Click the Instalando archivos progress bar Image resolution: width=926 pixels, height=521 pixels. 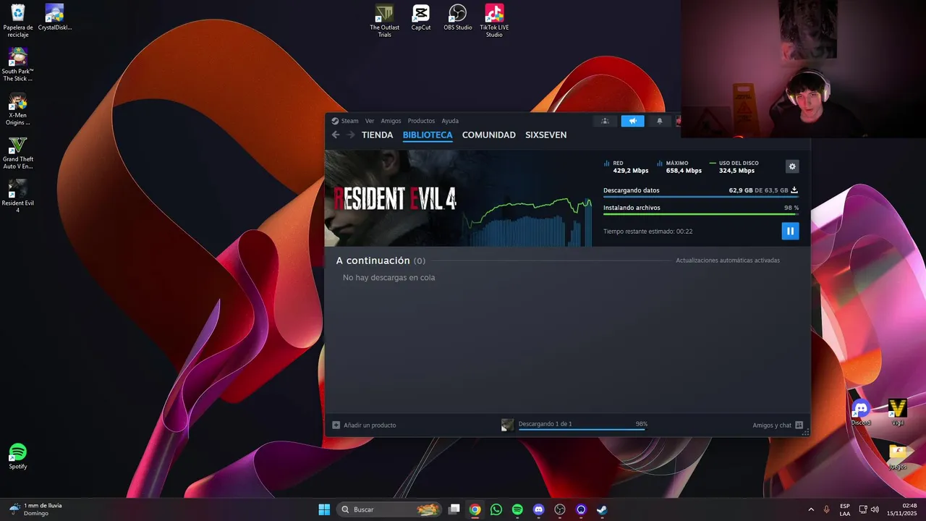click(x=701, y=214)
